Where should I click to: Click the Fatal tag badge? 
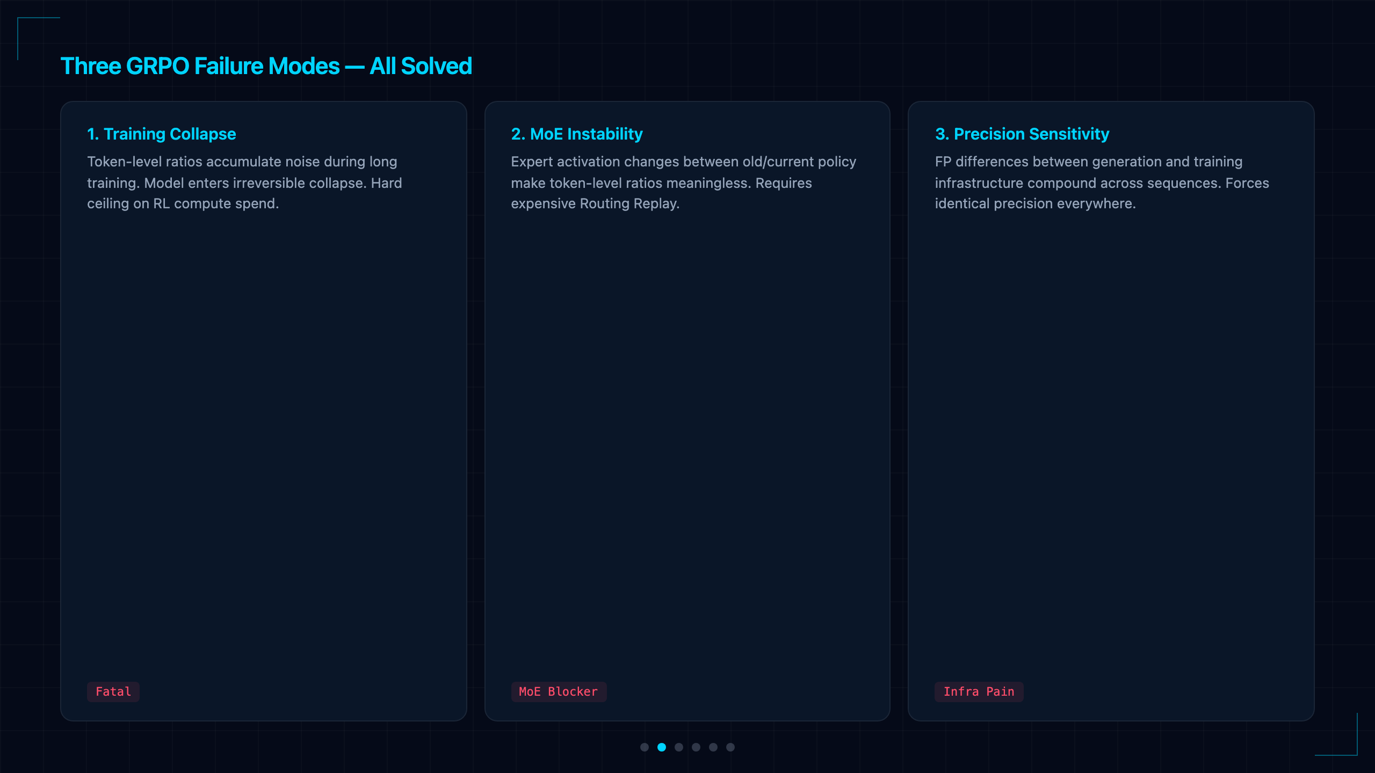[113, 691]
